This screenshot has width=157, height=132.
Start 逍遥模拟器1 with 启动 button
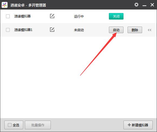pos(116,30)
